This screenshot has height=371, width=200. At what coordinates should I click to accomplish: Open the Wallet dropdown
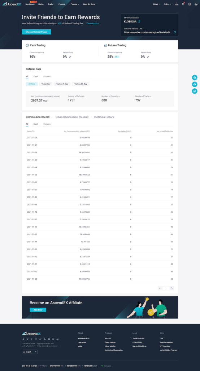pyautogui.click(x=156, y=4)
